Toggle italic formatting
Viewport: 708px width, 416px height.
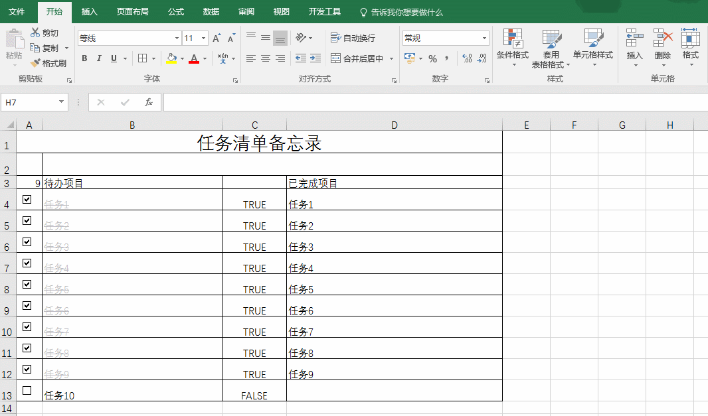pyautogui.click(x=99, y=58)
